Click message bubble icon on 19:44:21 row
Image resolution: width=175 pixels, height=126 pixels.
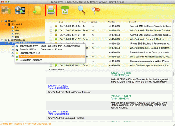point(56,35)
